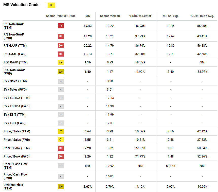218x192 pixels.
Task: Open the Price / Cash Flow (TTM) metric label
Action: (x=15, y=166)
